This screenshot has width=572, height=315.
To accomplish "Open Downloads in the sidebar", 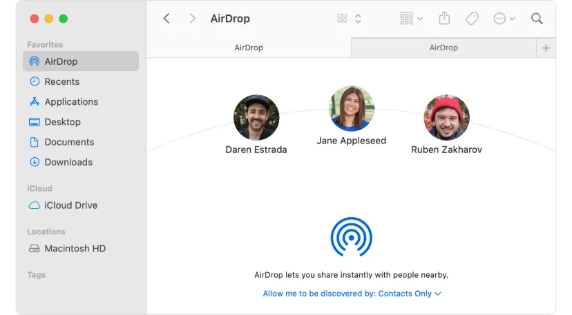I will tap(81, 162).
